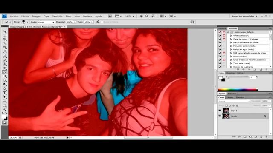Switch to the Canales tab
Screen dimensions: 273x153
click(229, 97)
